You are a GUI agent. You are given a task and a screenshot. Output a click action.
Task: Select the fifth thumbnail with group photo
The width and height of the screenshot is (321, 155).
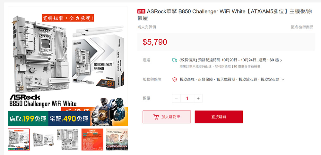(x=117, y=139)
